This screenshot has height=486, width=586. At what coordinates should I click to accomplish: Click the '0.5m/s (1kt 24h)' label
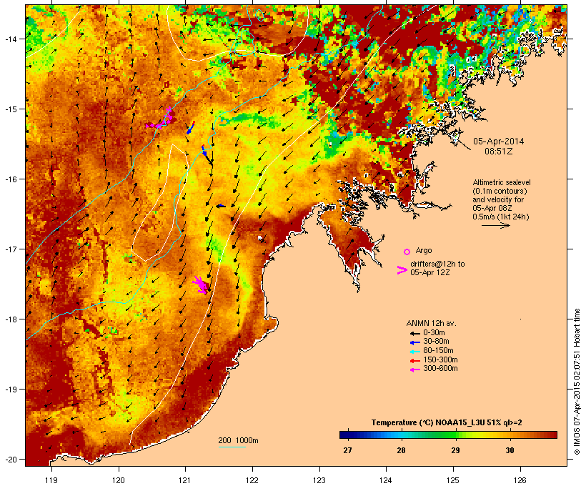coord(501,217)
